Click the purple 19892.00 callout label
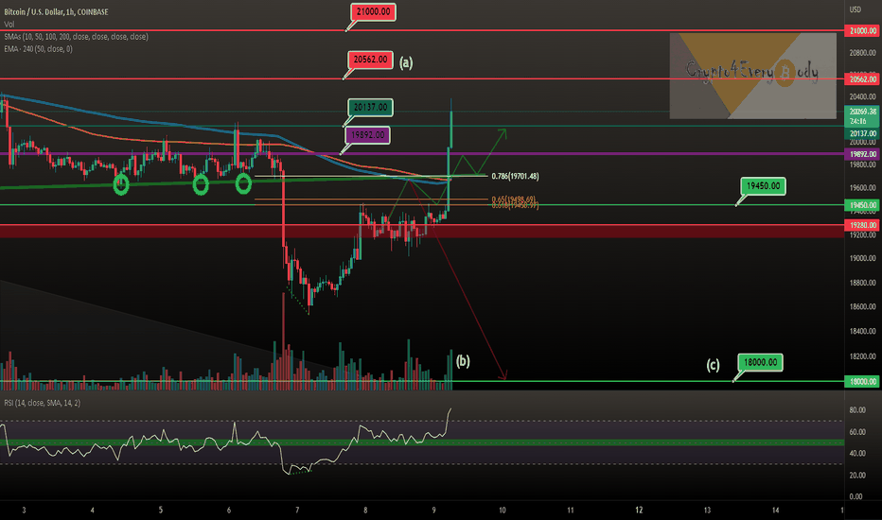Screen dimensions: 882x520 coord(367,135)
